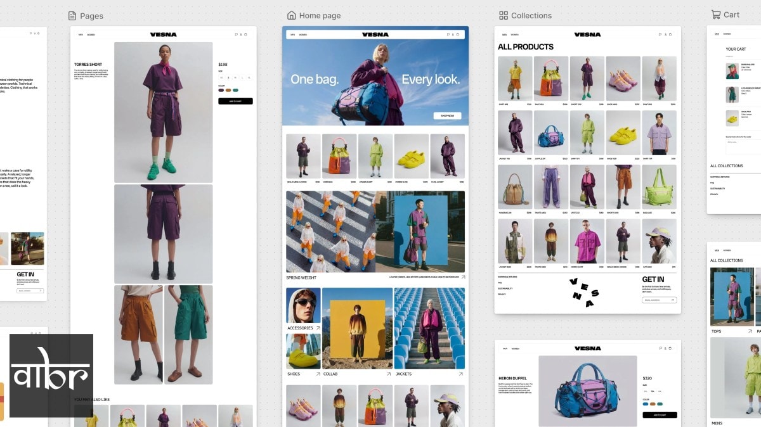Image resolution: width=761 pixels, height=427 pixels.
Task: Open the green tote bag thumbnail in All Products
Action: [x=659, y=187]
